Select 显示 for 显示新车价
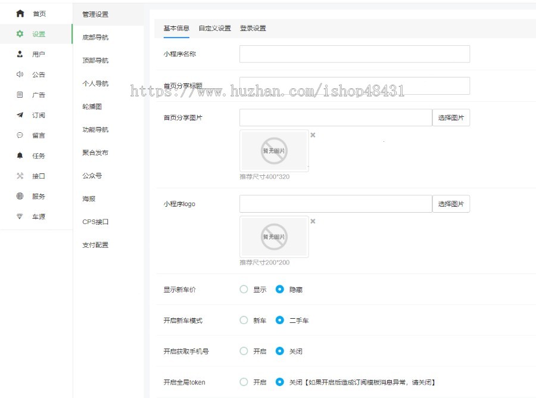Image resolution: width=536 pixels, height=398 pixels. (x=244, y=290)
